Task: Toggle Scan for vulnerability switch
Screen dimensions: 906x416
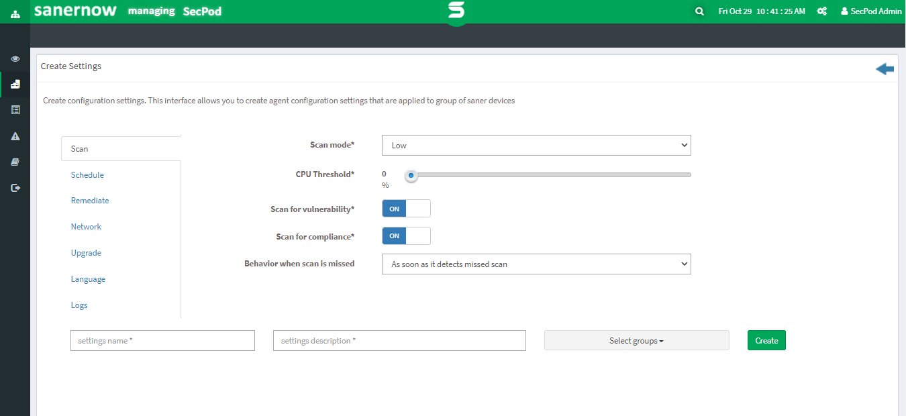Action: (x=406, y=209)
